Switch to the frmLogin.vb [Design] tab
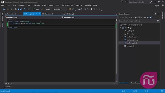The width and height of the screenshot is (165, 93). click(x=67, y=14)
